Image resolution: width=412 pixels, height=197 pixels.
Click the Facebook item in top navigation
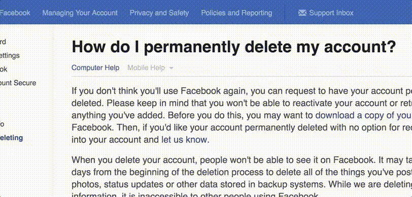tap(15, 13)
